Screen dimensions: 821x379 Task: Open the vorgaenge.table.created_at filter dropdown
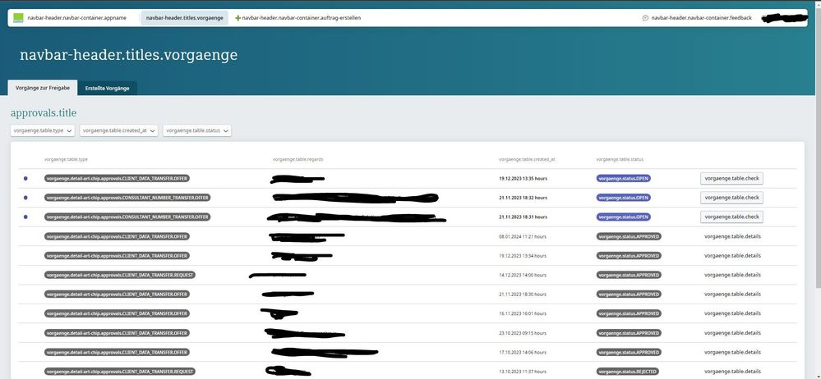pyautogui.click(x=118, y=130)
